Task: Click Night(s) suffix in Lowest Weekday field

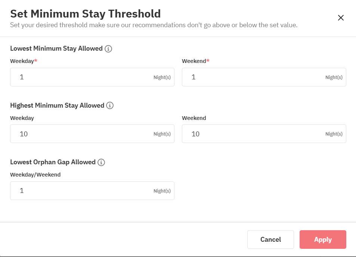Action: [x=162, y=77]
